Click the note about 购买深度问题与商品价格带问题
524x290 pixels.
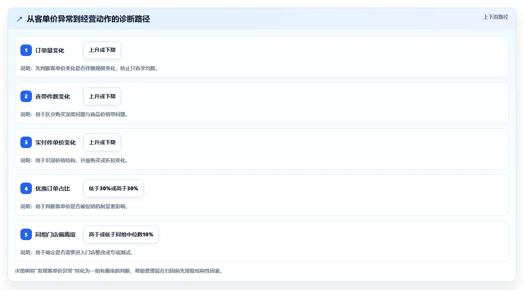(74, 114)
